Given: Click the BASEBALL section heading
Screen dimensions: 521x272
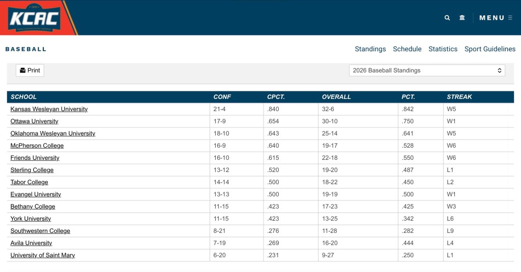Looking at the screenshot, I should point(25,49).
